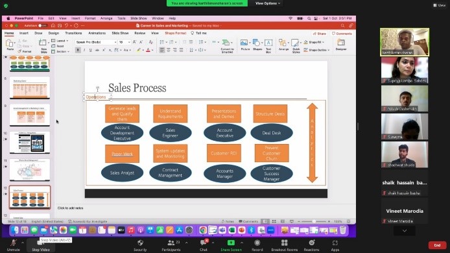Expand View Options dropdown
450x253 pixels.
tap(268, 3)
